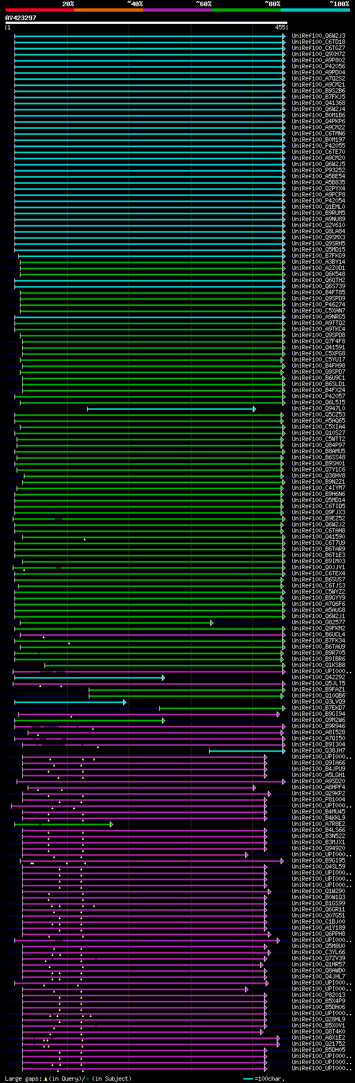Select label UniRef100_Q84P97
Image resolution: width=355 pixels, height=1083 pixels.
318,445
